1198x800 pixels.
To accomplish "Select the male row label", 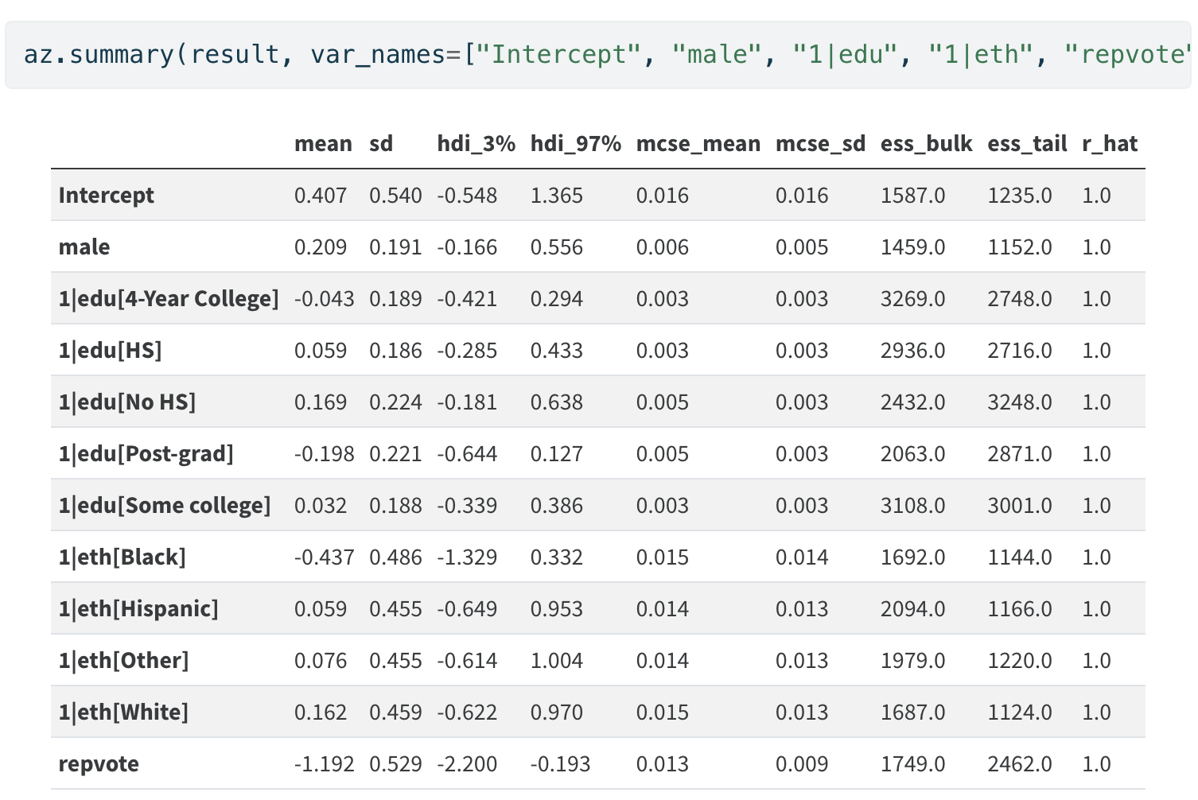I will (x=84, y=247).
